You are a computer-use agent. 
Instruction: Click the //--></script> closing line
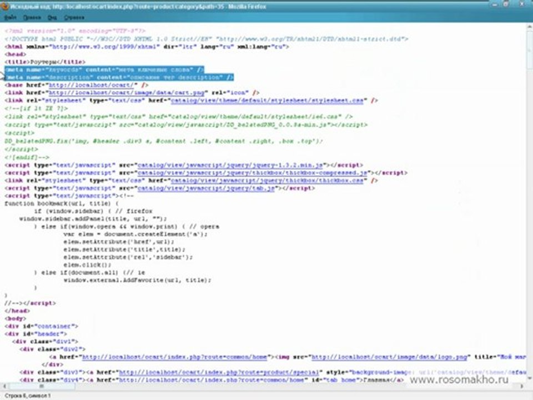pos(30,303)
